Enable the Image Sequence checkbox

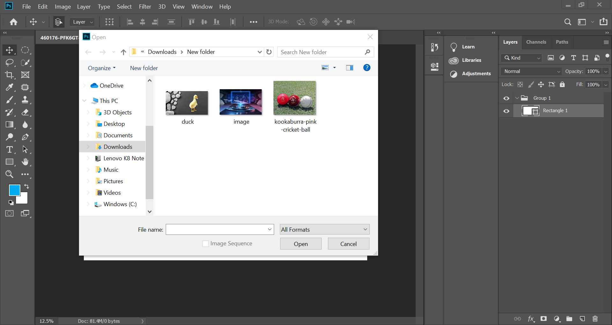206,244
